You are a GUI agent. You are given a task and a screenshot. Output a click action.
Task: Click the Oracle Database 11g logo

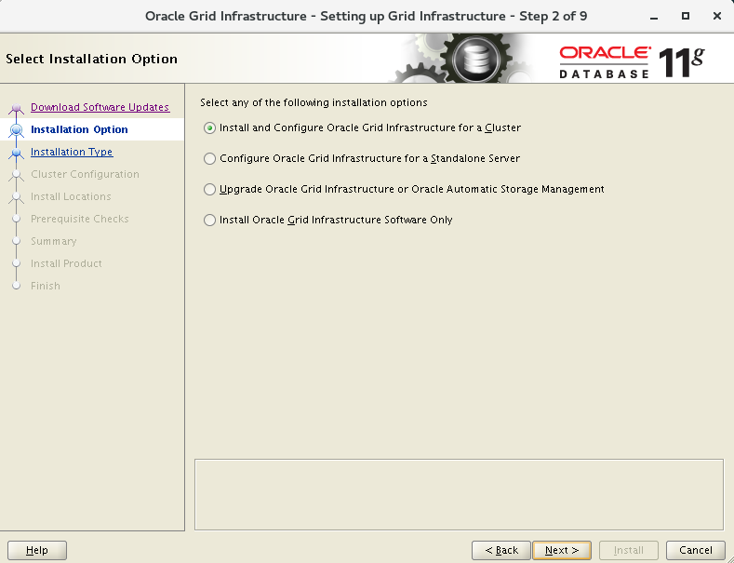point(632,61)
